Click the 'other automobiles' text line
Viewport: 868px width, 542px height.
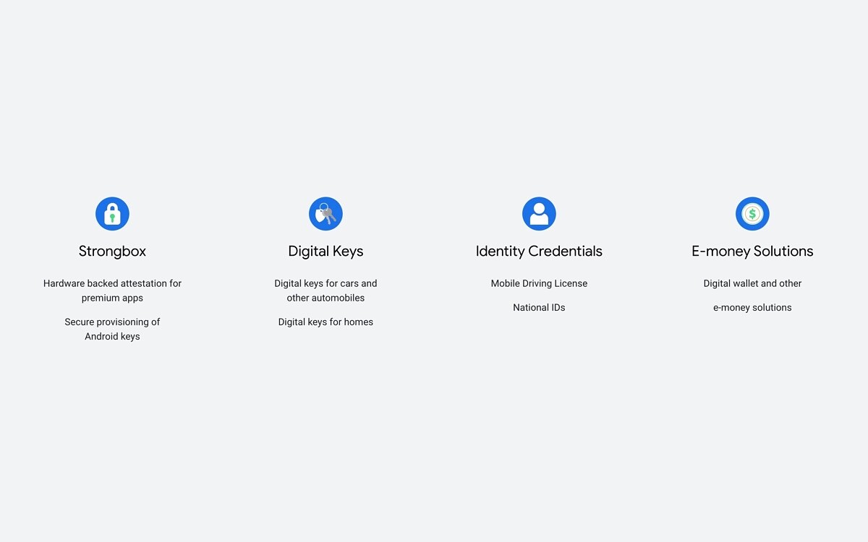325,298
